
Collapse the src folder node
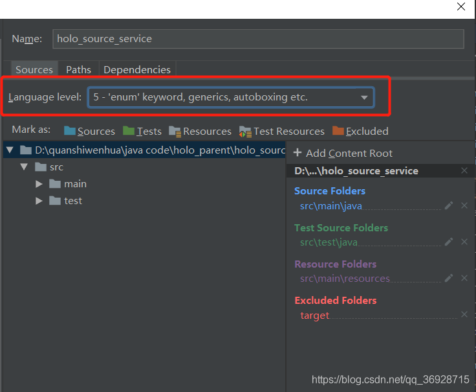(x=24, y=167)
